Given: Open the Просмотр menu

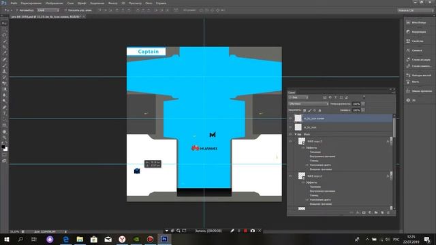Looking at the screenshot, I should tap(135, 3).
